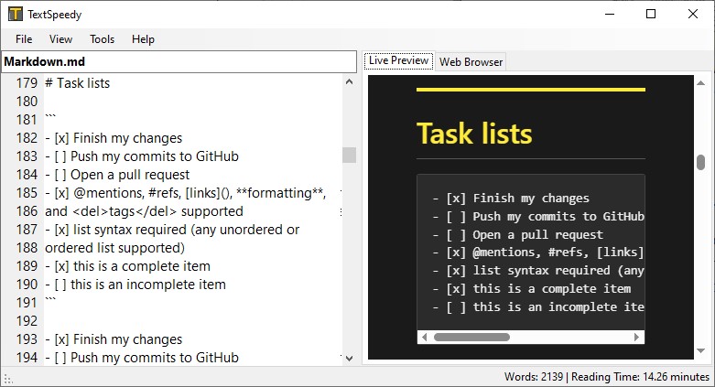Click the editor vertical scrollbar thumb
This screenshot has height=387, width=715.
tap(350, 155)
